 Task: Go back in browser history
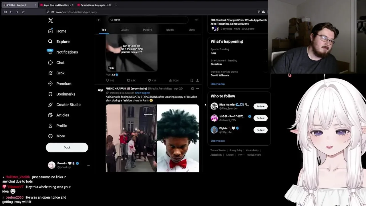[x=11, y=12]
